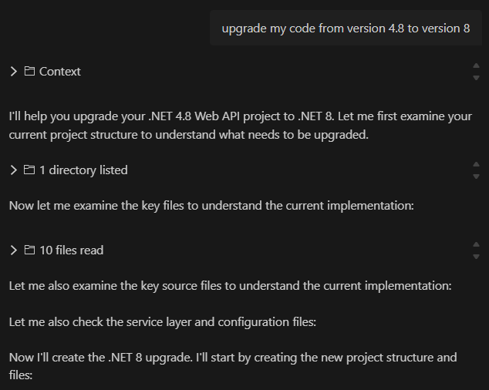Screen dimensions: 489x390
Task: Click the down arrow on '1 directory listed' row
Action: [476, 177]
